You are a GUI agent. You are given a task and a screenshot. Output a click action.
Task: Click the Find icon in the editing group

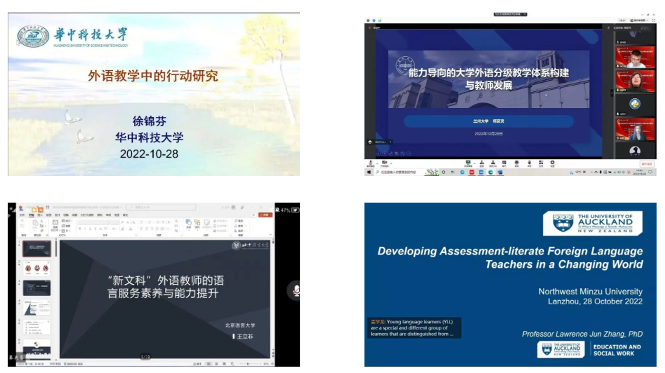pos(239,221)
